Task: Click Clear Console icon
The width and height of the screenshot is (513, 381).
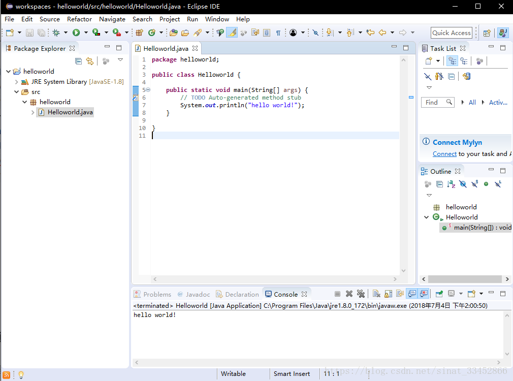Action: (x=376, y=294)
